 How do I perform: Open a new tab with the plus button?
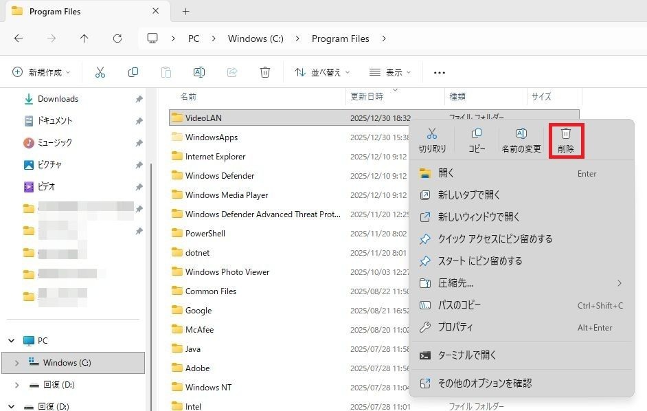point(185,12)
